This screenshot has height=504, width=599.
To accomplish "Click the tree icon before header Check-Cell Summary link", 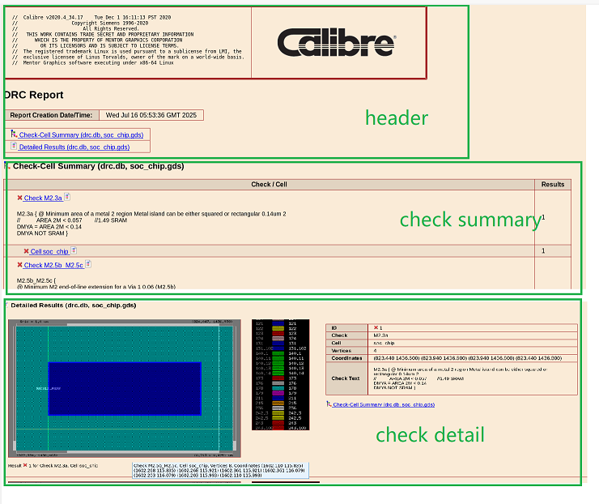I will (14, 135).
